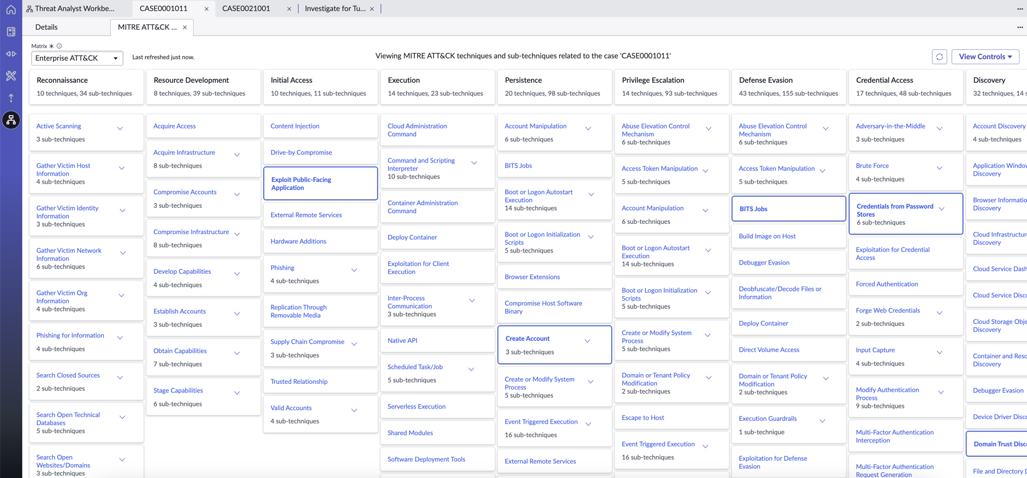Close the CASE0021001 tab
Viewport: 1027px width, 478px height.
(289, 9)
